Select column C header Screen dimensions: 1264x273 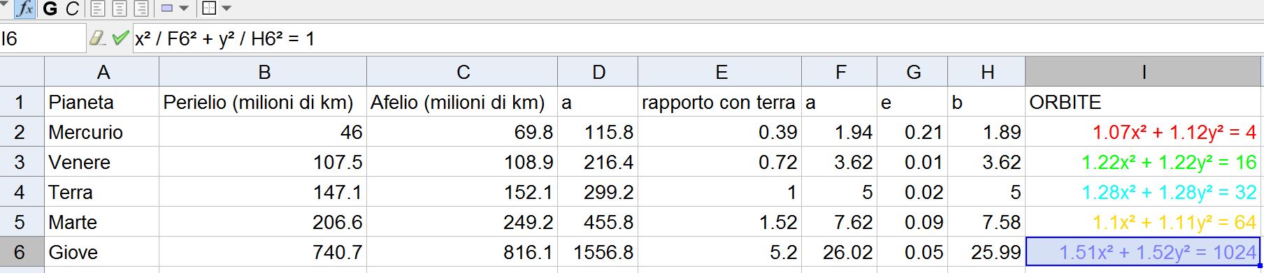462,72
